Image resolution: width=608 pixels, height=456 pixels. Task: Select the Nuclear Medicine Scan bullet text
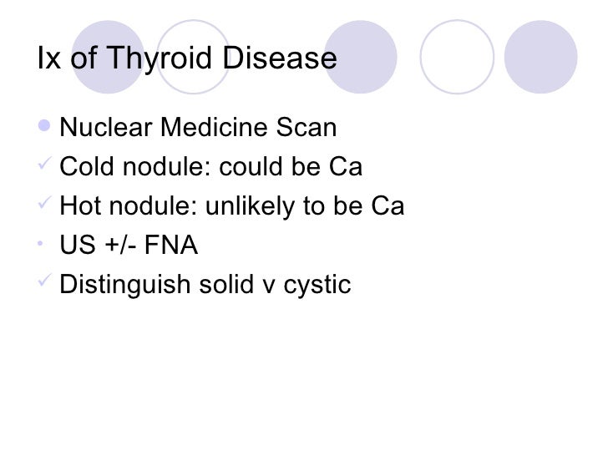[198, 127]
